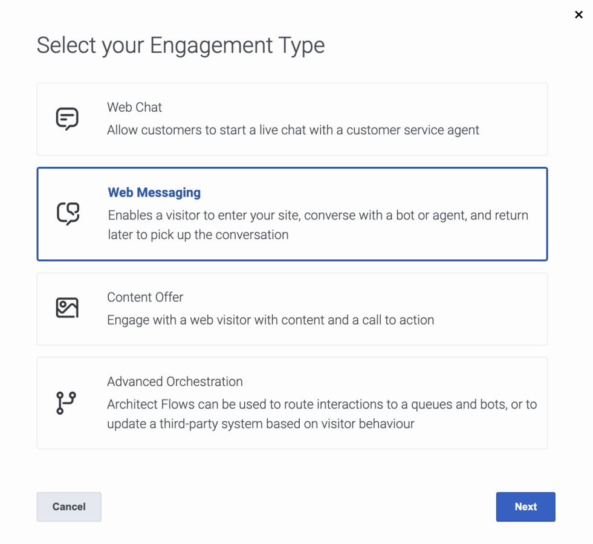Click the Web Chat title label
This screenshot has width=593, height=544.
point(134,107)
